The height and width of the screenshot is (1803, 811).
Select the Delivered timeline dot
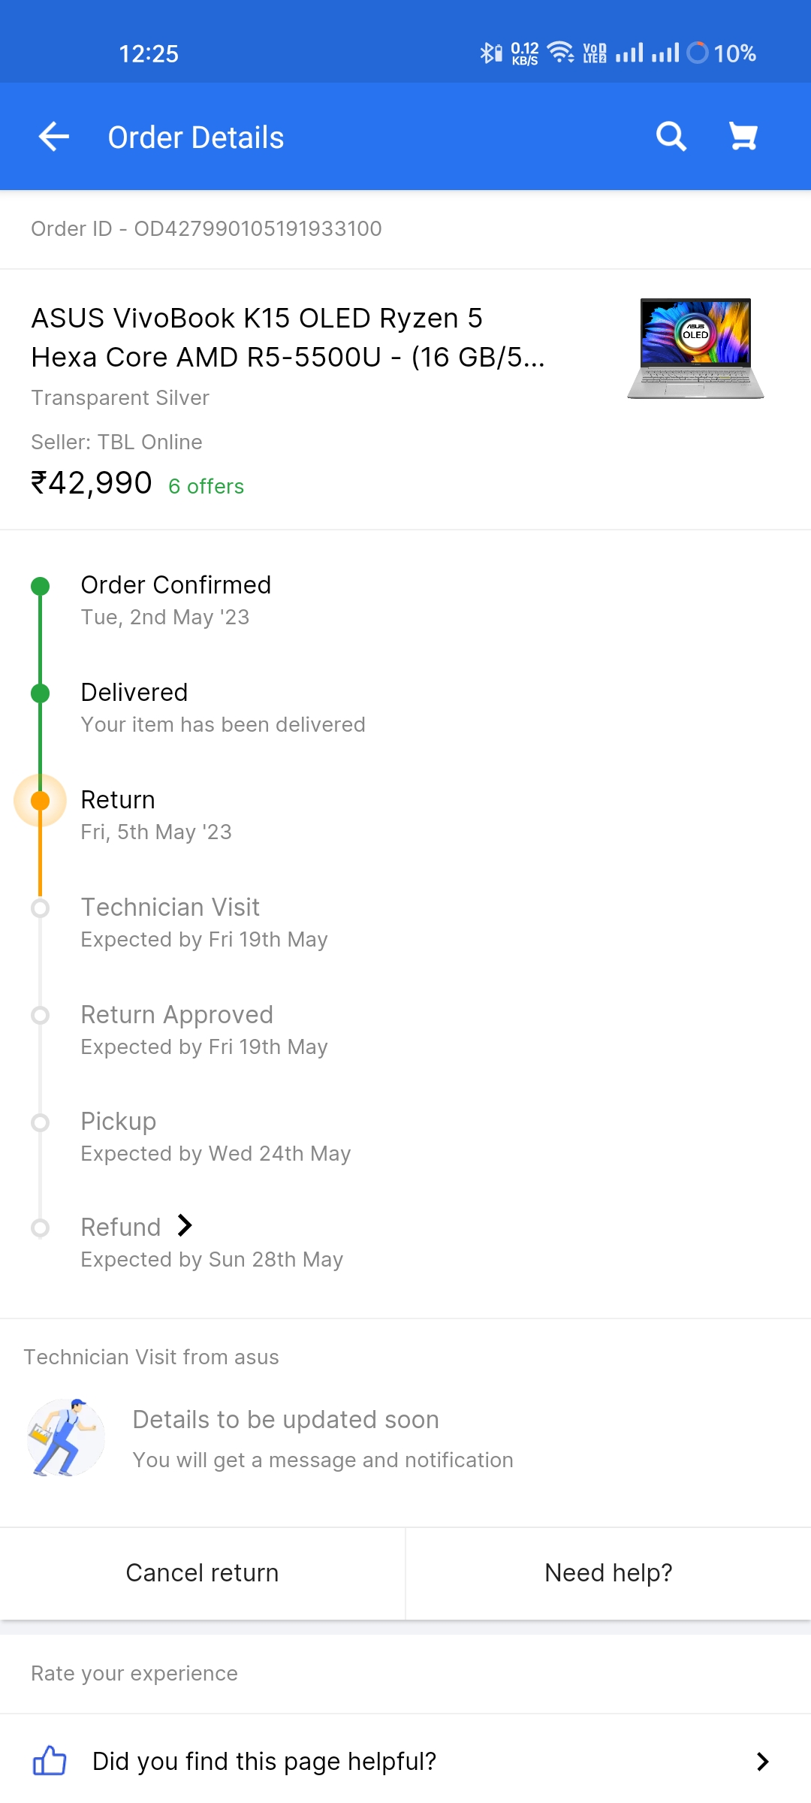pos(41,693)
